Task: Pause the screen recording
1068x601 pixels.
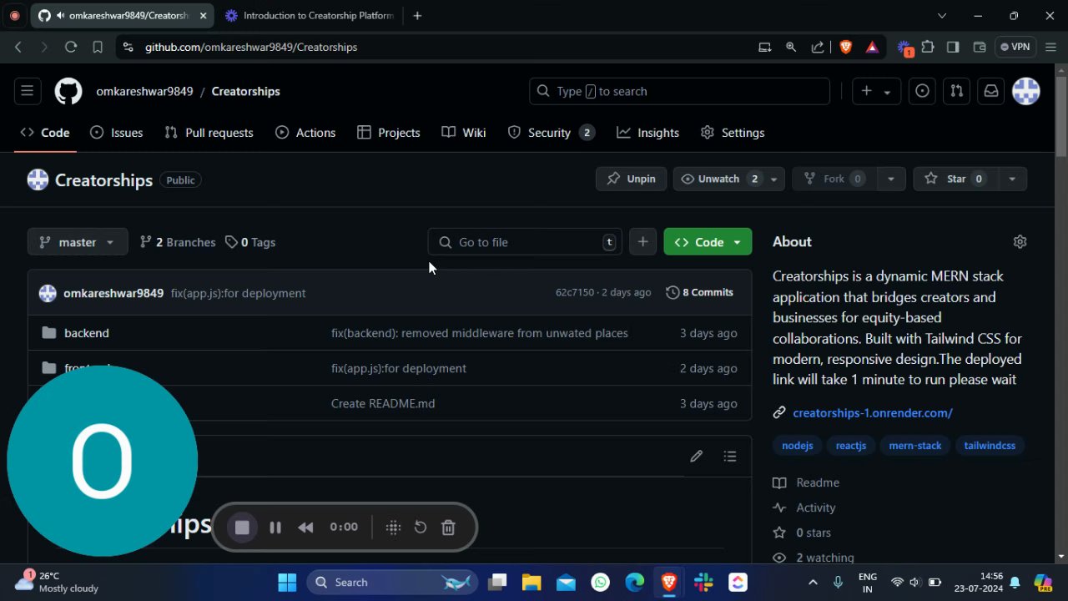Action: (275, 527)
